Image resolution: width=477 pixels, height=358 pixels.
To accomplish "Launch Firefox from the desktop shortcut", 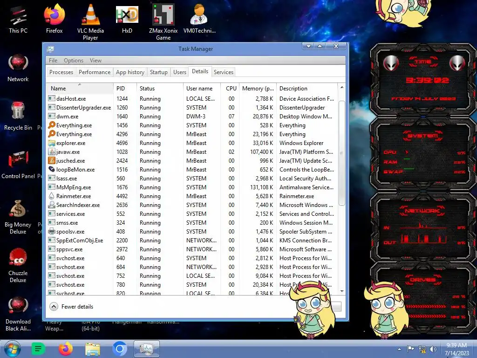I will point(54,20).
